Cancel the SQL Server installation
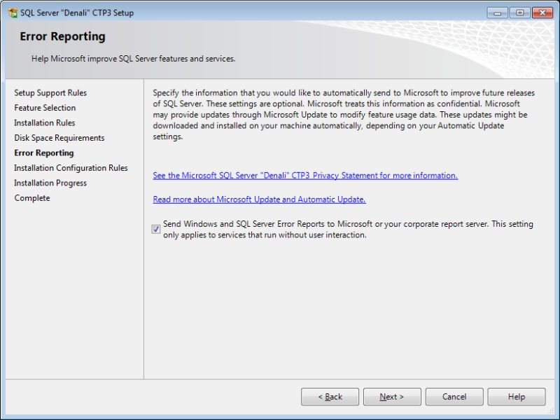Viewport: 560px width, 420px height. click(454, 396)
